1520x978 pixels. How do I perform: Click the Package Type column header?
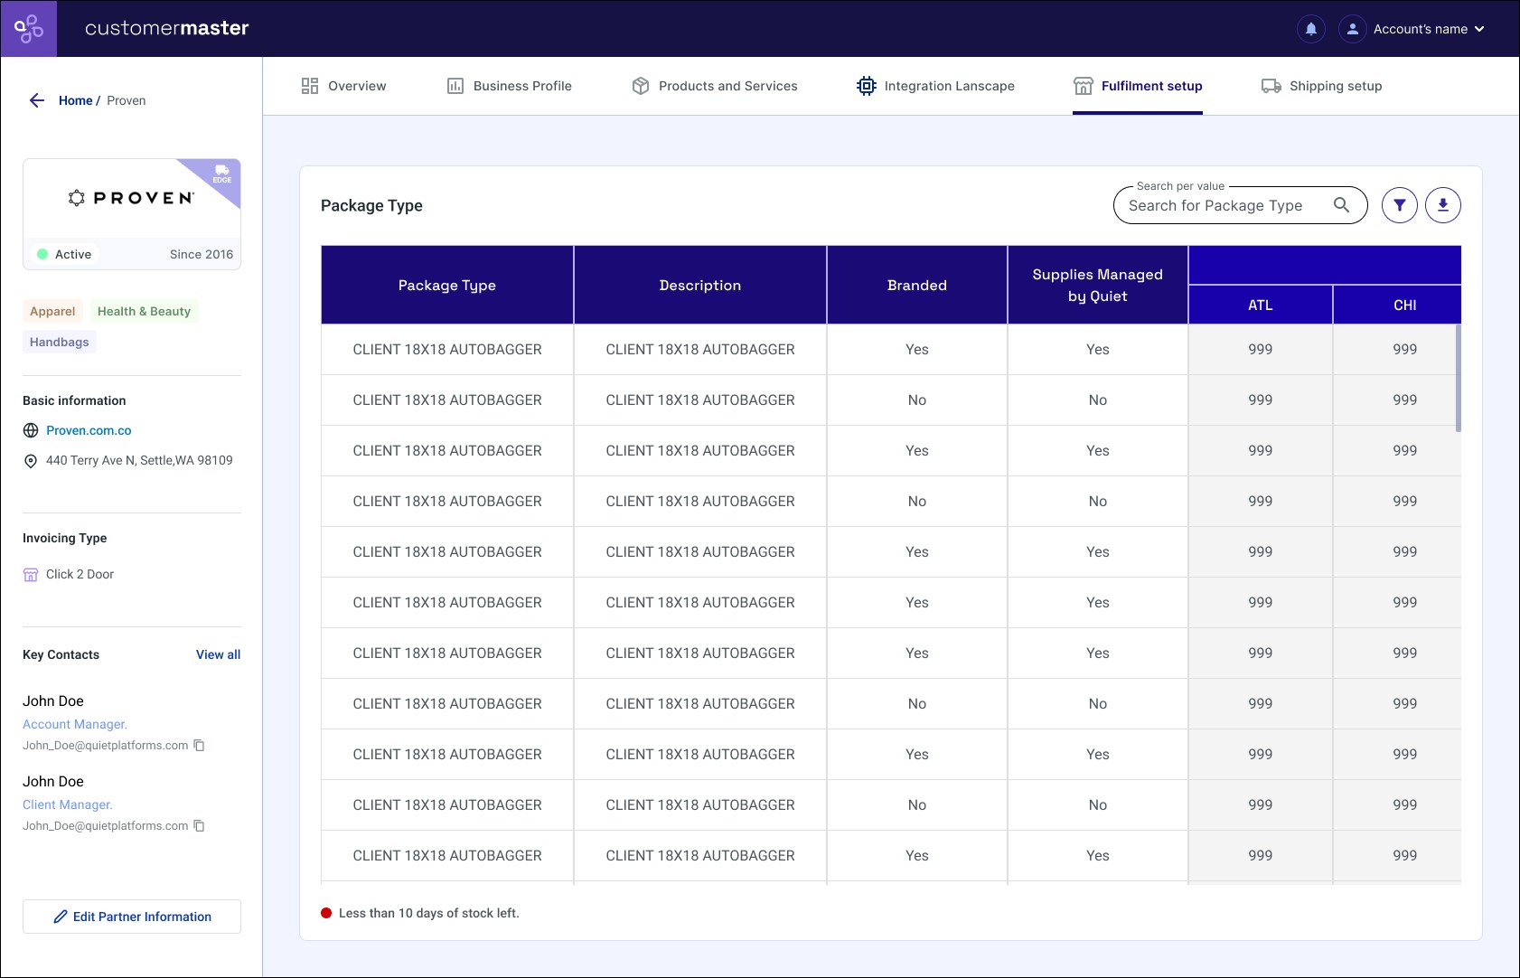pyautogui.click(x=447, y=285)
